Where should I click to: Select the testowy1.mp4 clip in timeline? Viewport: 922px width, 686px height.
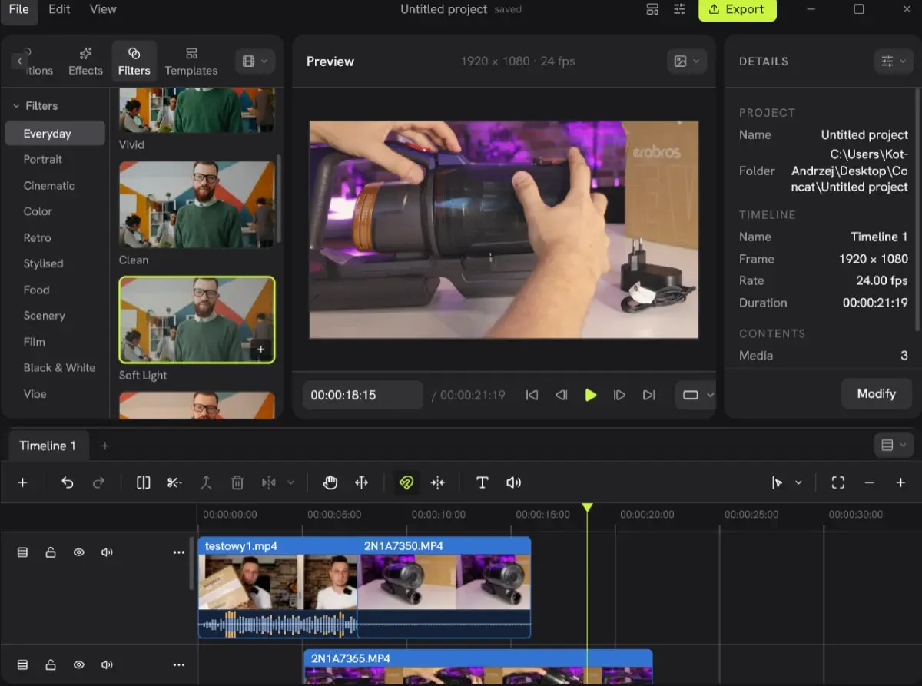277,587
